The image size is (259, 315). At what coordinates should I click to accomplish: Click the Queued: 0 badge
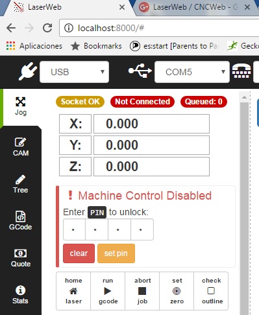coord(204,102)
